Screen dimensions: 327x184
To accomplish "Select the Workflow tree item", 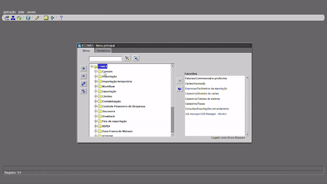I will click(x=108, y=86).
